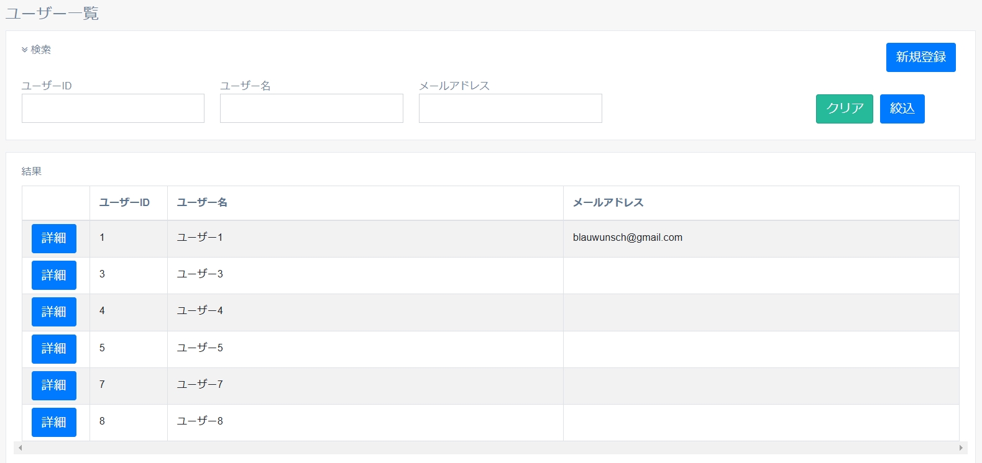The width and height of the screenshot is (982, 463).
Task: Select the メールアドレス search input
Action: [510, 109]
